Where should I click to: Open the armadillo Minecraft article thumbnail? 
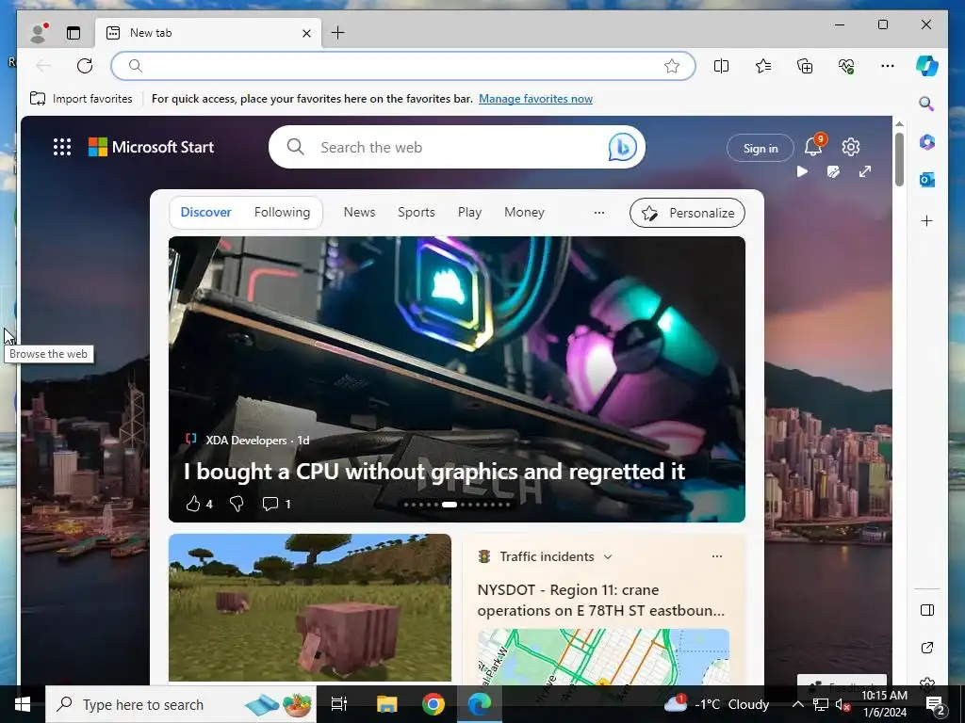click(x=309, y=607)
